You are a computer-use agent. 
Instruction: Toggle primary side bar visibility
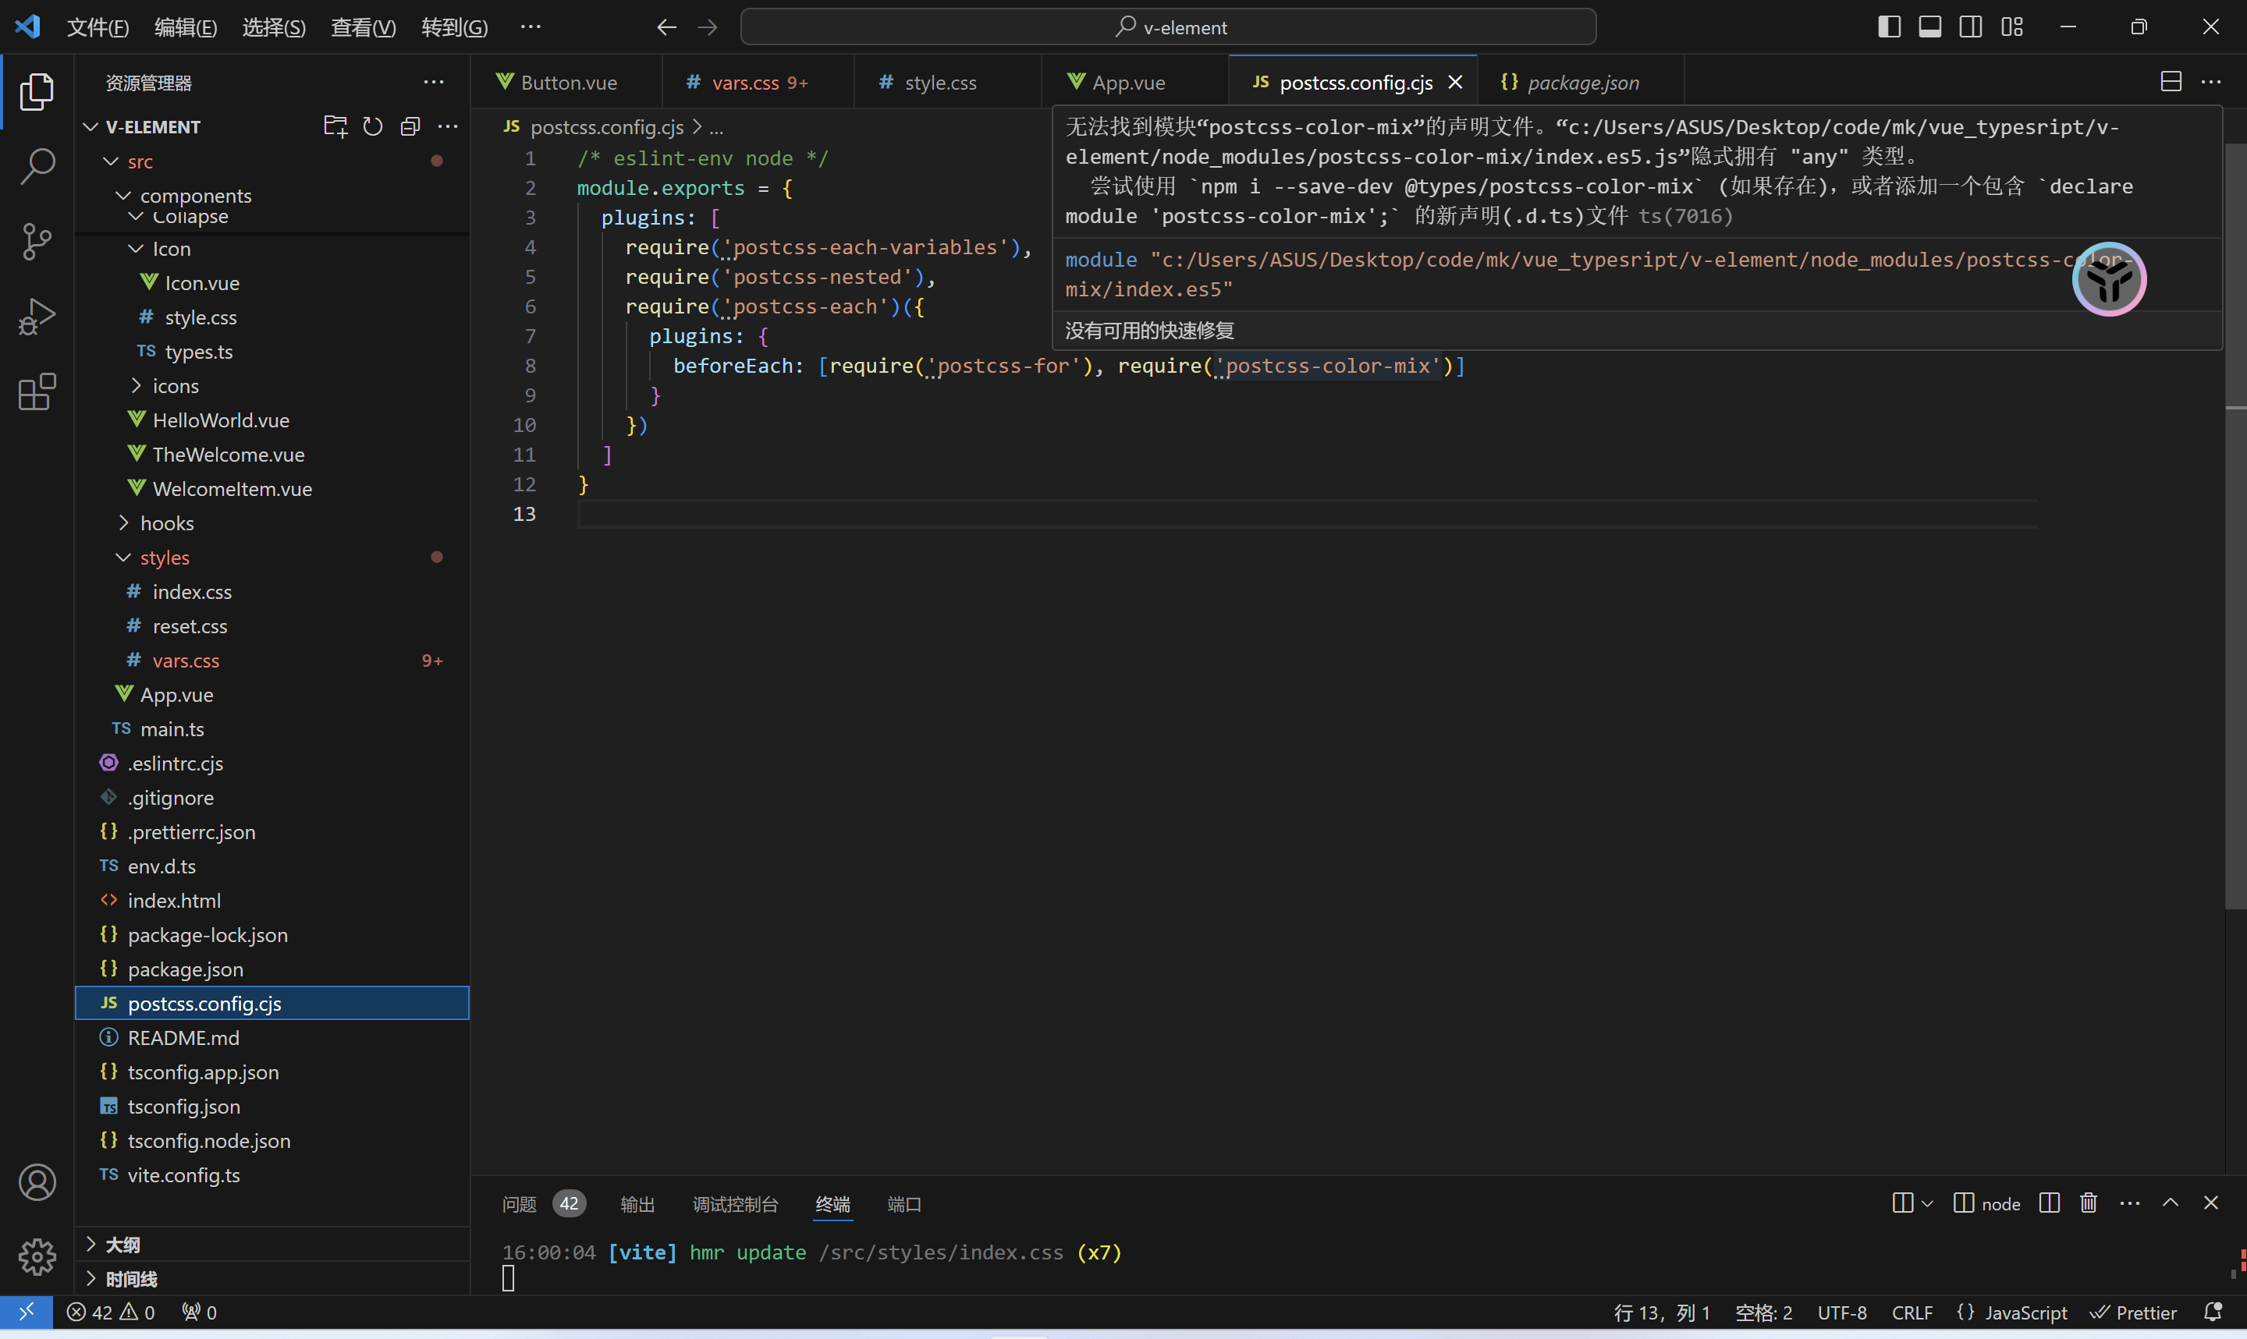1889,27
